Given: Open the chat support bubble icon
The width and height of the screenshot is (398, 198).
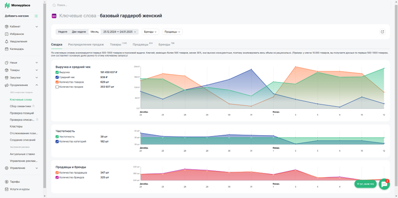Looking at the screenshot, I should point(384,184).
